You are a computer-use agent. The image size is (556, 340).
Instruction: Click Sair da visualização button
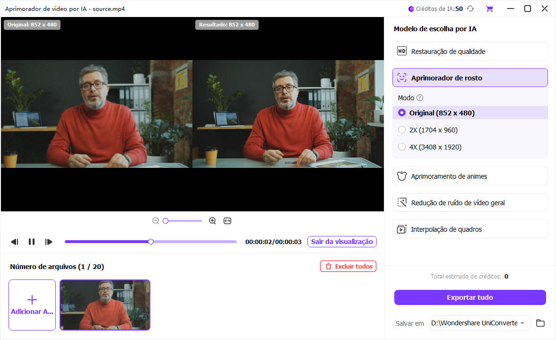(342, 242)
